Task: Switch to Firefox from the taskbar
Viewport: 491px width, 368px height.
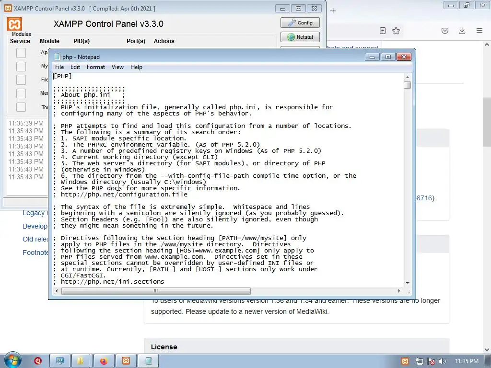Action: pos(104,361)
